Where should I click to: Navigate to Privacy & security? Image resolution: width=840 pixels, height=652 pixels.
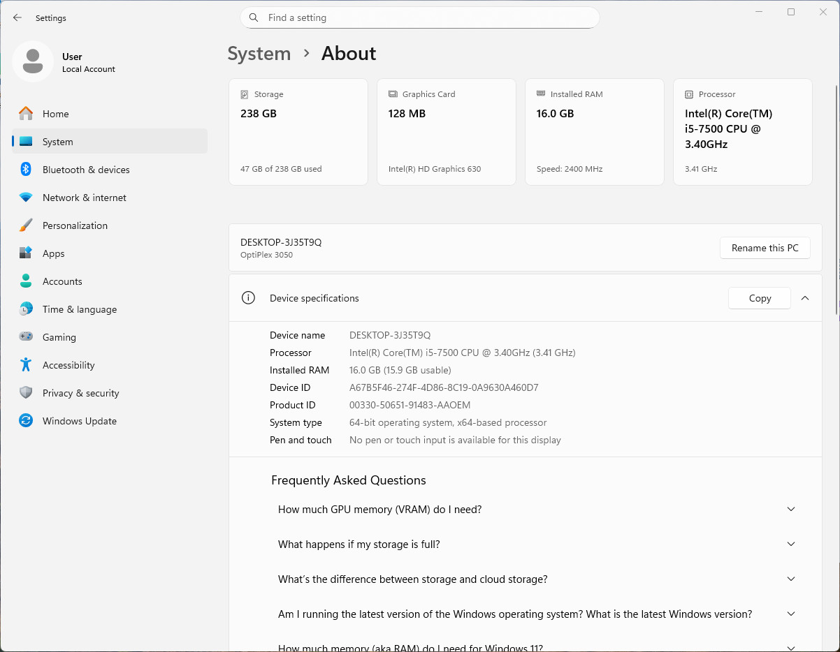(110, 393)
